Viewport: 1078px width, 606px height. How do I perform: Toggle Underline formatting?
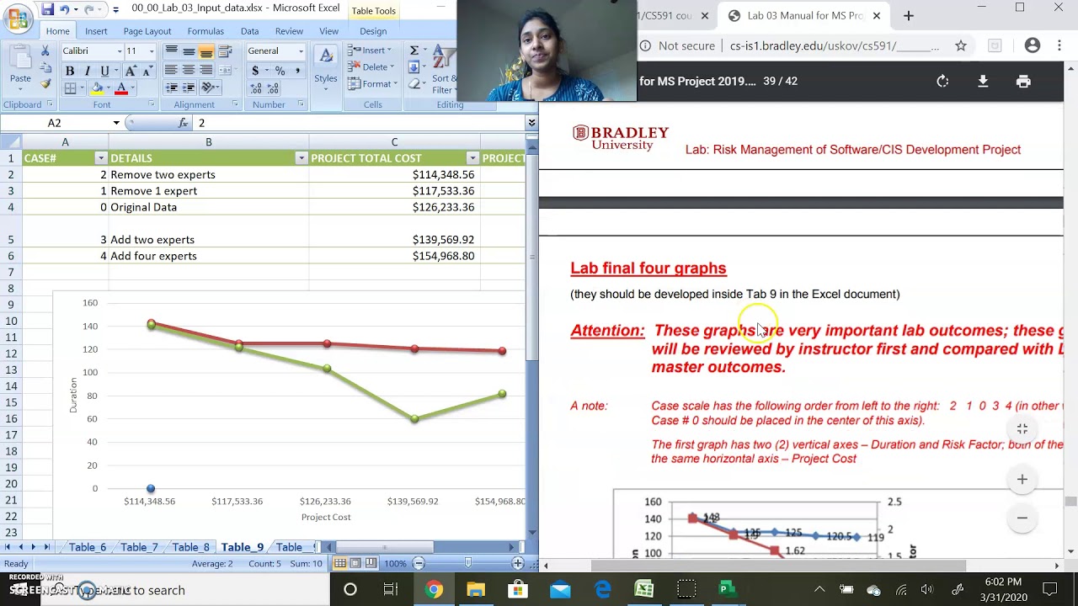[104, 71]
